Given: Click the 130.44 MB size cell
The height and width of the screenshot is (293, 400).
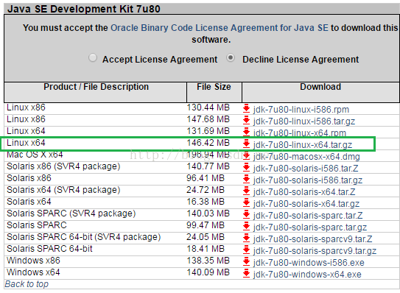Looking at the screenshot, I should pyautogui.click(x=208, y=107).
